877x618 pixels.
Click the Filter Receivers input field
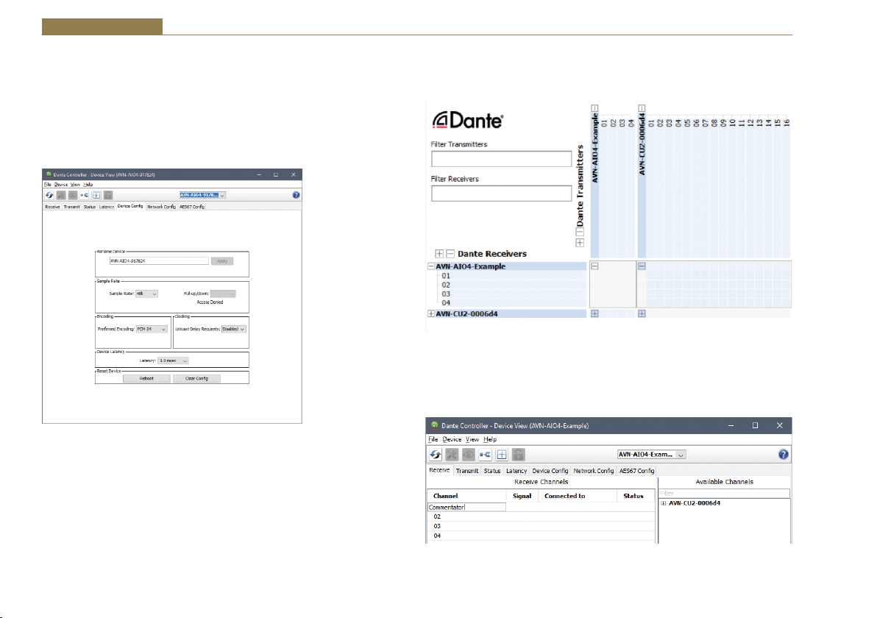click(x=501, y=193)
